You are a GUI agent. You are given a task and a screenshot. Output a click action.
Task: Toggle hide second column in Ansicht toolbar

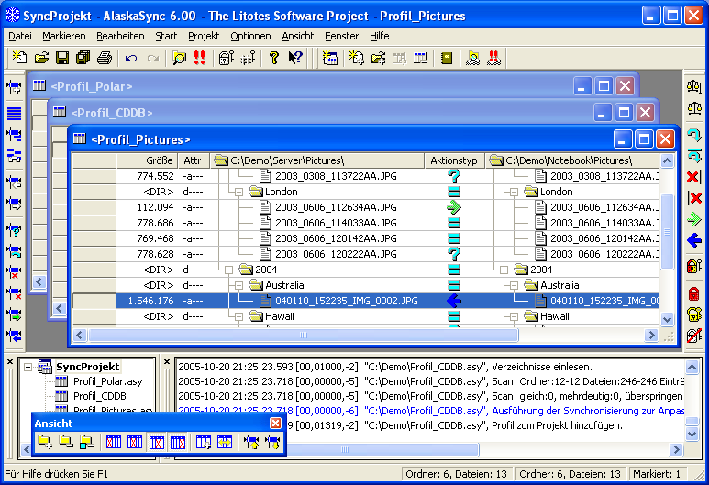pos(135,442)
